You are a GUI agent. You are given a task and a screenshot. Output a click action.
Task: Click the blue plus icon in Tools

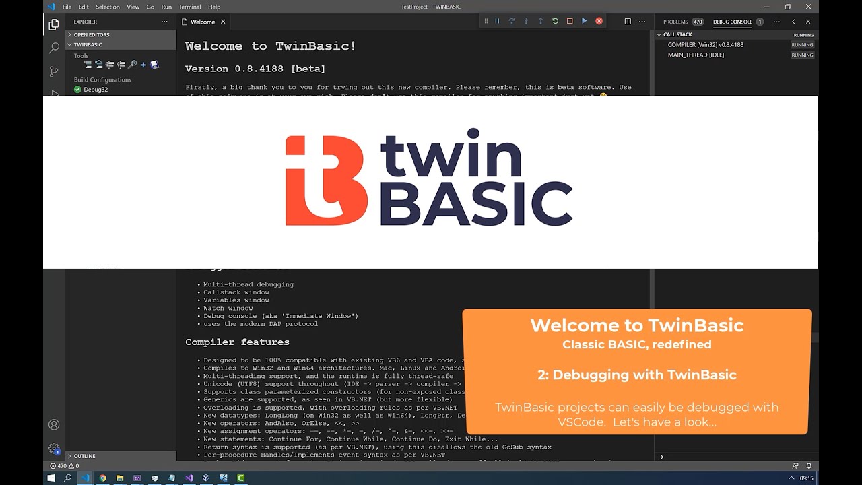(143, 65)
